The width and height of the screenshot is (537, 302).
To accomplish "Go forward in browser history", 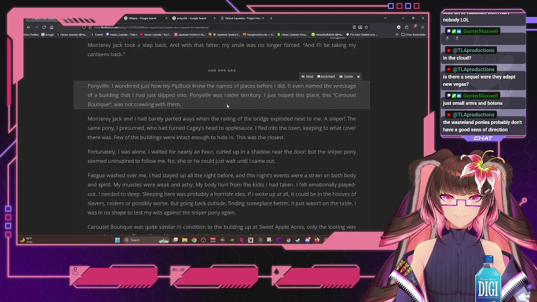I will coord(36,27).
